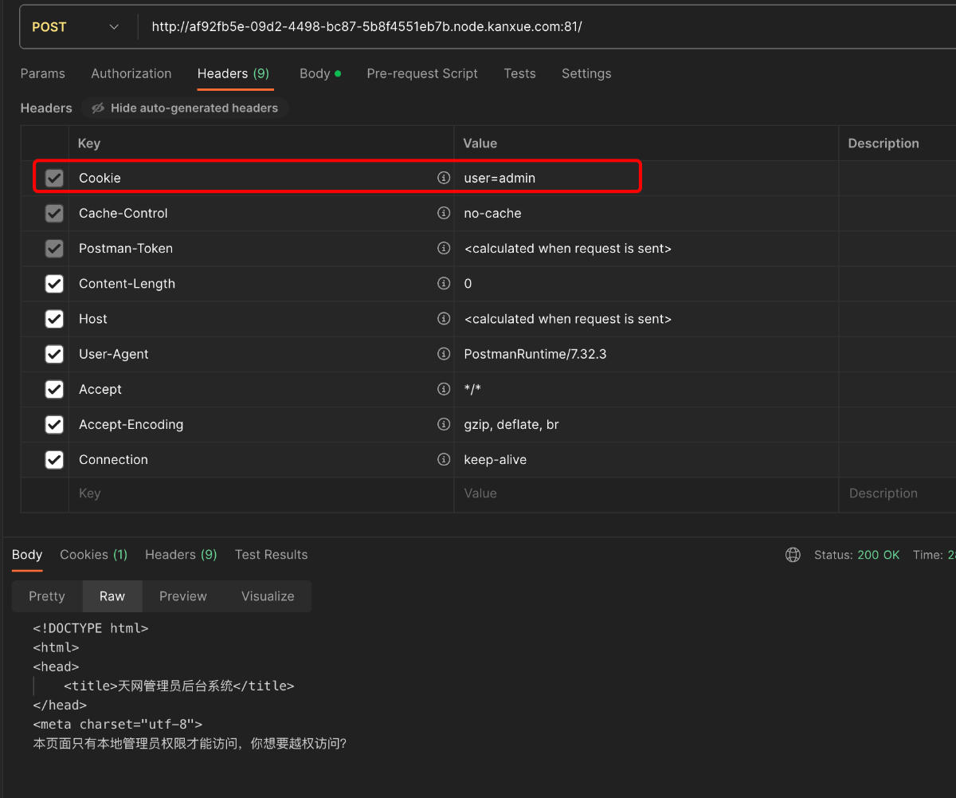Open the POST method dropdown
956x798 pixels.
click(x=75, y=27)
